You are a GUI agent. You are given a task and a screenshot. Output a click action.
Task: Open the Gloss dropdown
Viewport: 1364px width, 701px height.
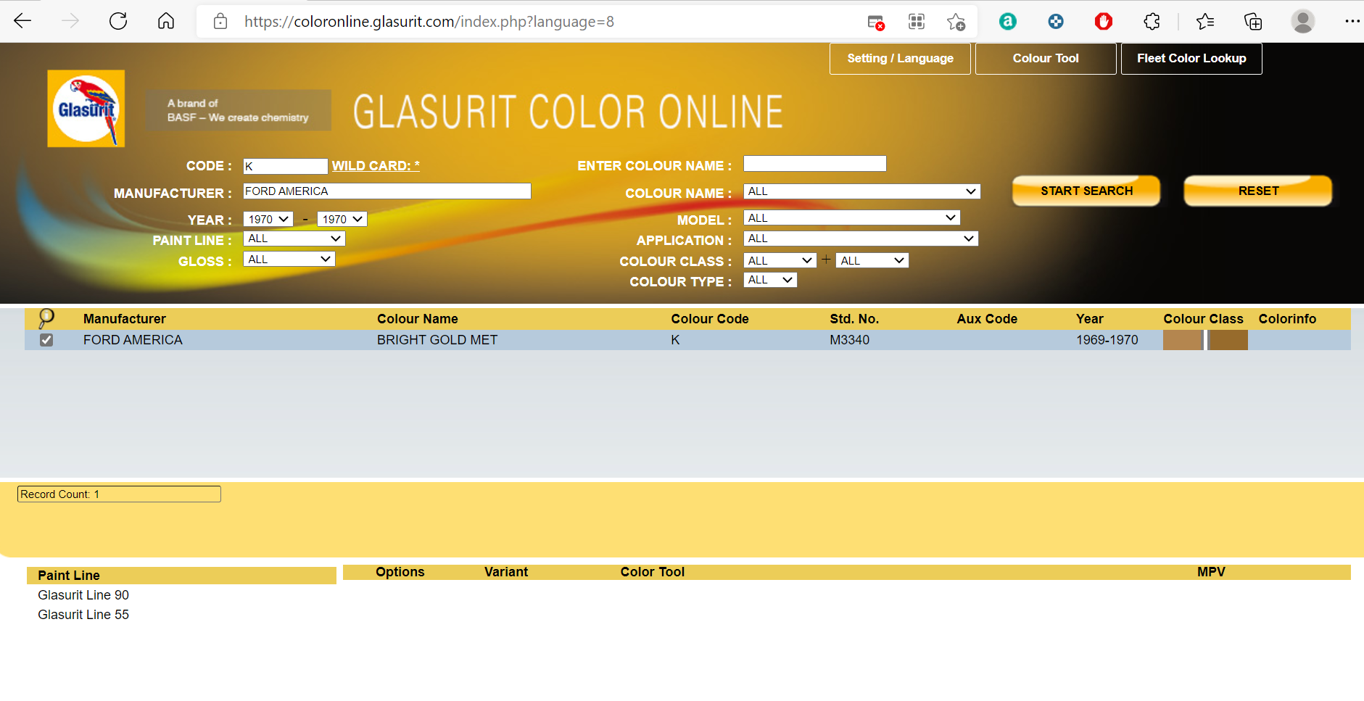[x=289, y=260]
